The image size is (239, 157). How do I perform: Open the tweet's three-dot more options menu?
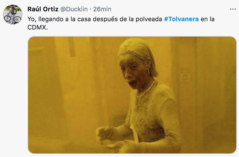pos(233,9)
